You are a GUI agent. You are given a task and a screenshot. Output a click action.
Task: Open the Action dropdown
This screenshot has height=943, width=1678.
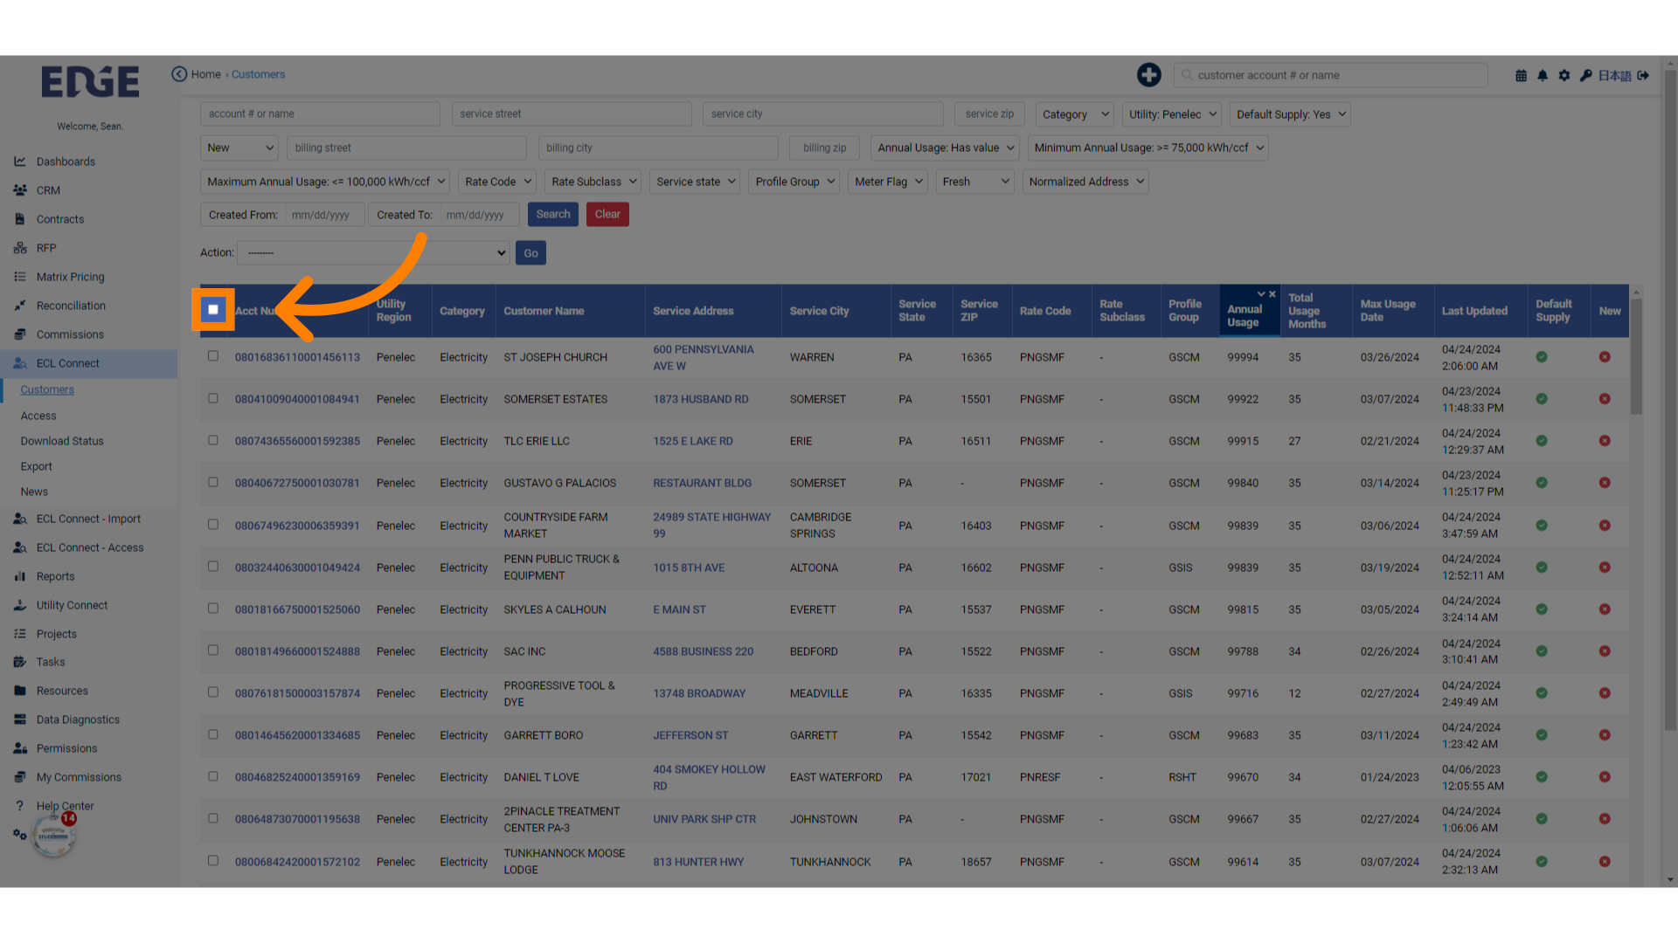click(x=373, y=253)
